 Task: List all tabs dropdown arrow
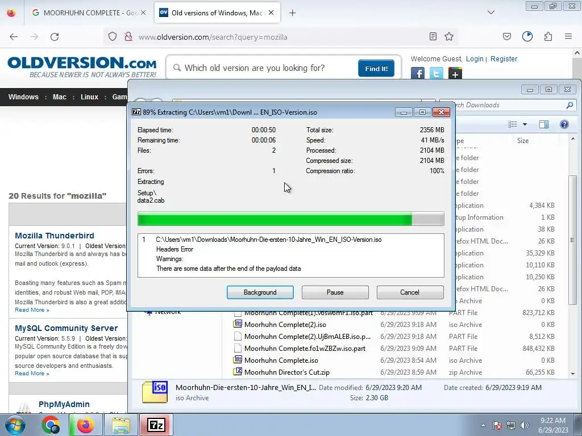[x=490, y=12]
